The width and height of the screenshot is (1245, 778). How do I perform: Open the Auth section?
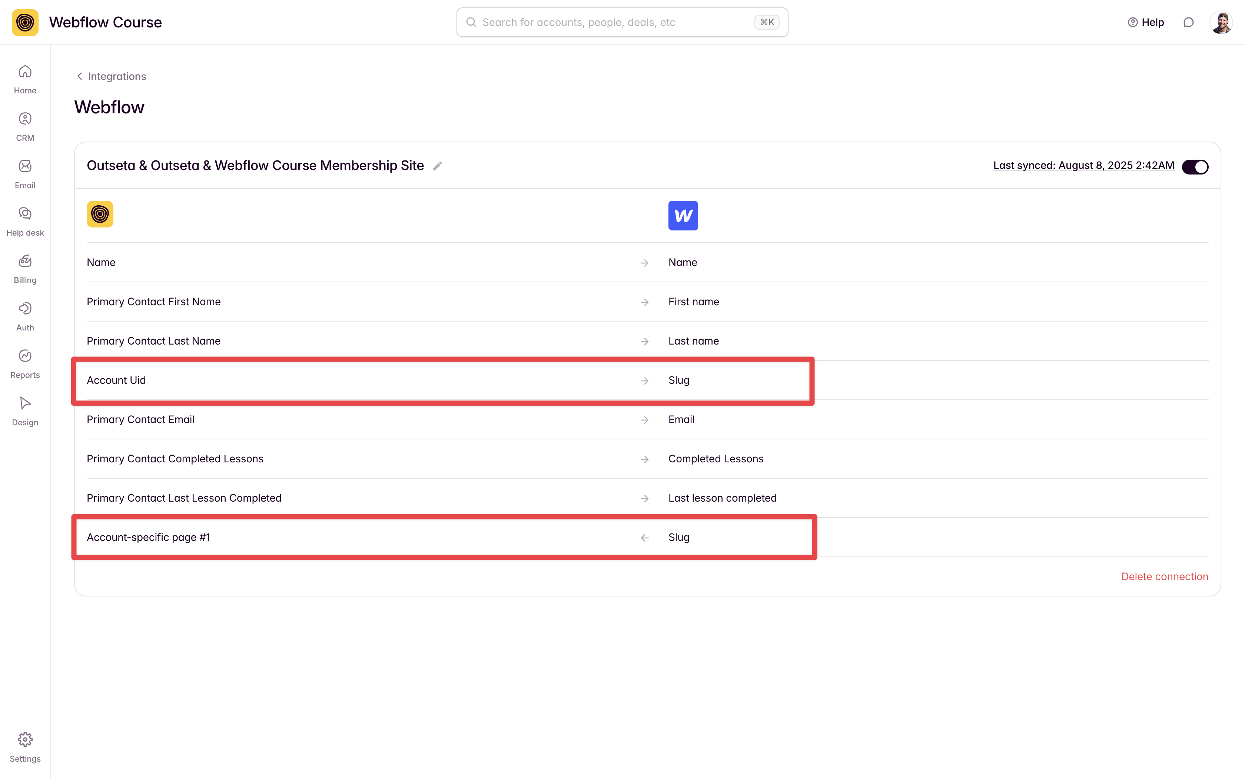click(x=25, y=316)
